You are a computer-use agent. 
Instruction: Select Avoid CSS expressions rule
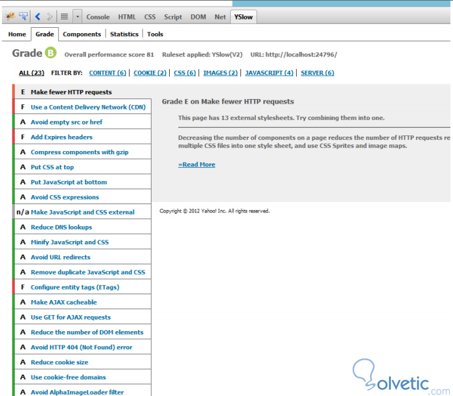click(x=82, y=197)
